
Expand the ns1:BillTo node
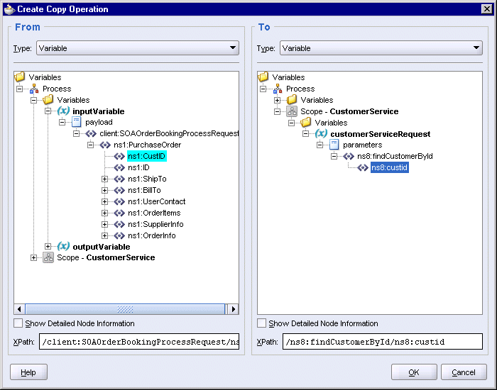click(104, 190)
